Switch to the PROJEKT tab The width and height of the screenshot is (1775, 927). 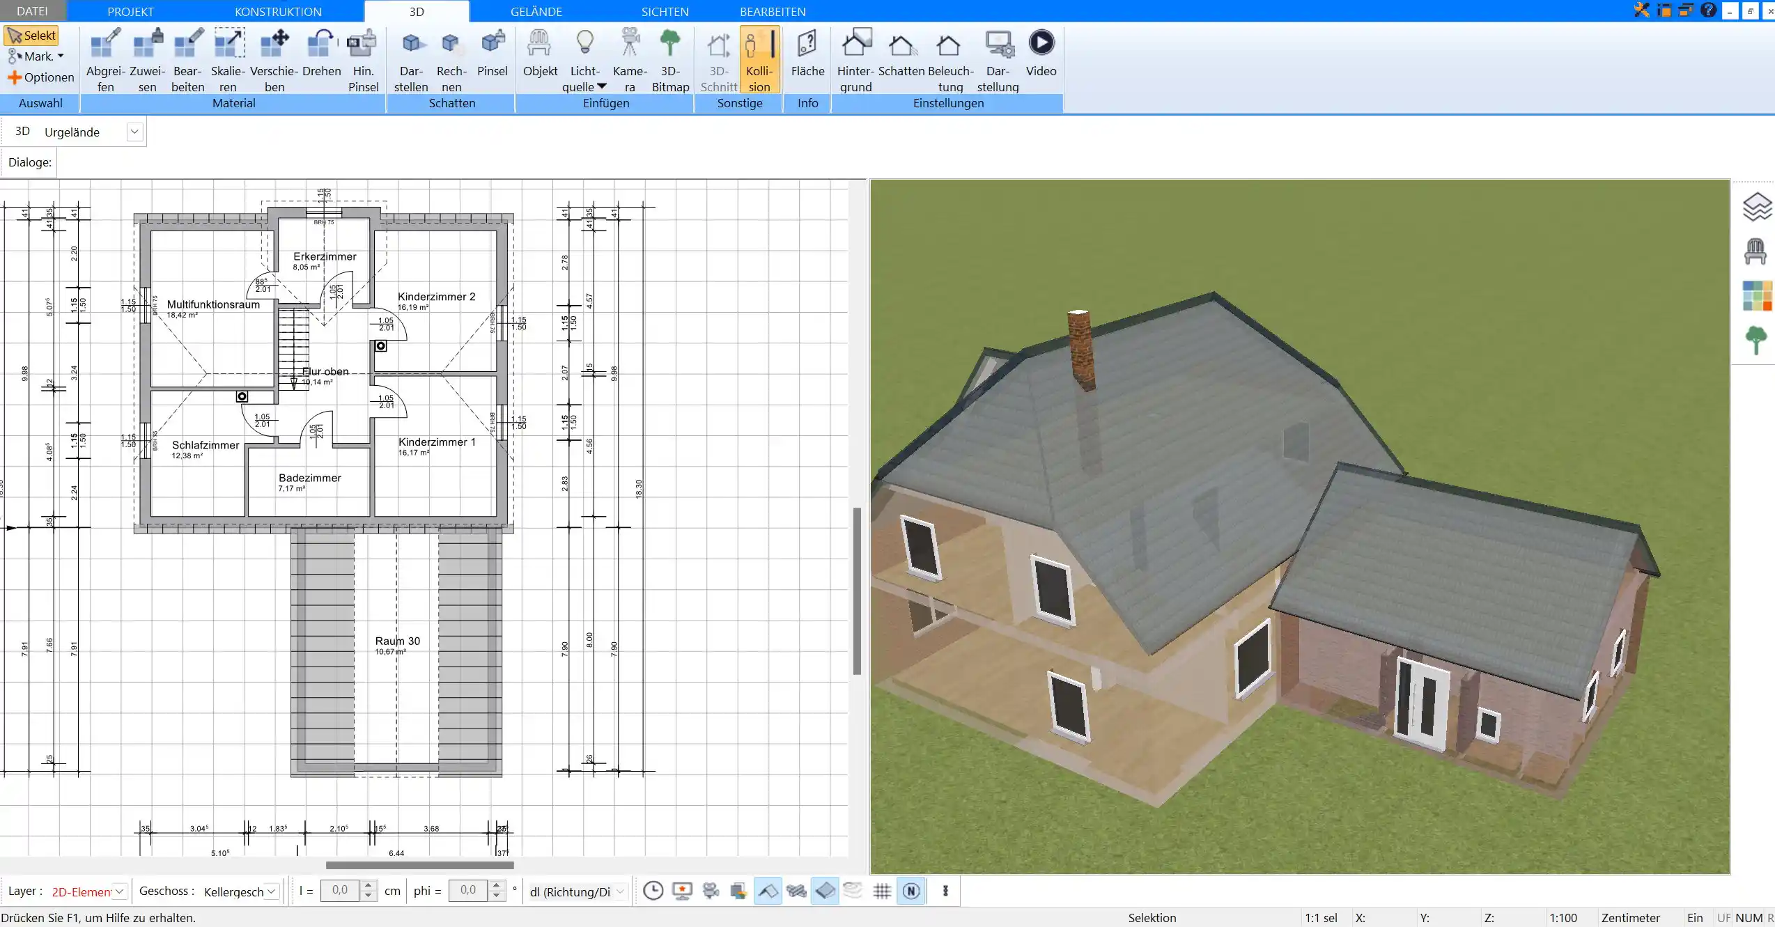point(130,11)
